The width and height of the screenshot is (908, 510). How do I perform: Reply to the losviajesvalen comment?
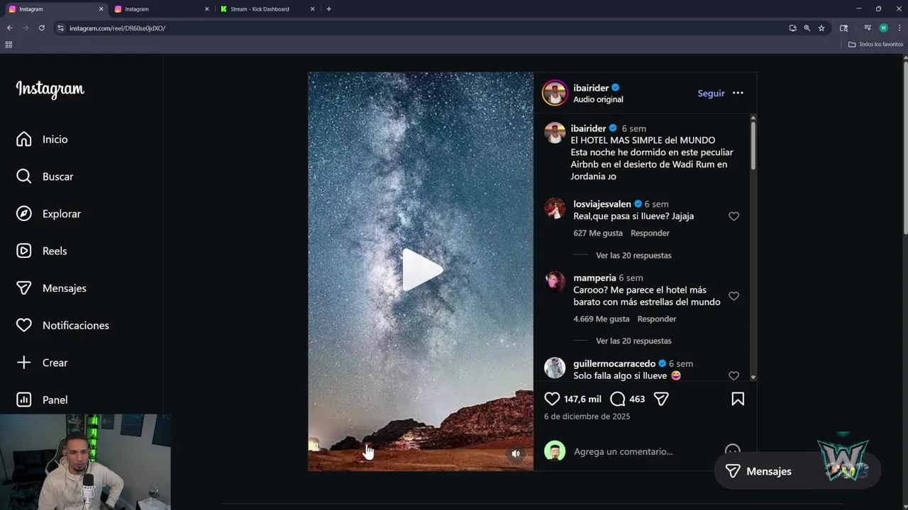pyautogui.click(x=650, y=233)
